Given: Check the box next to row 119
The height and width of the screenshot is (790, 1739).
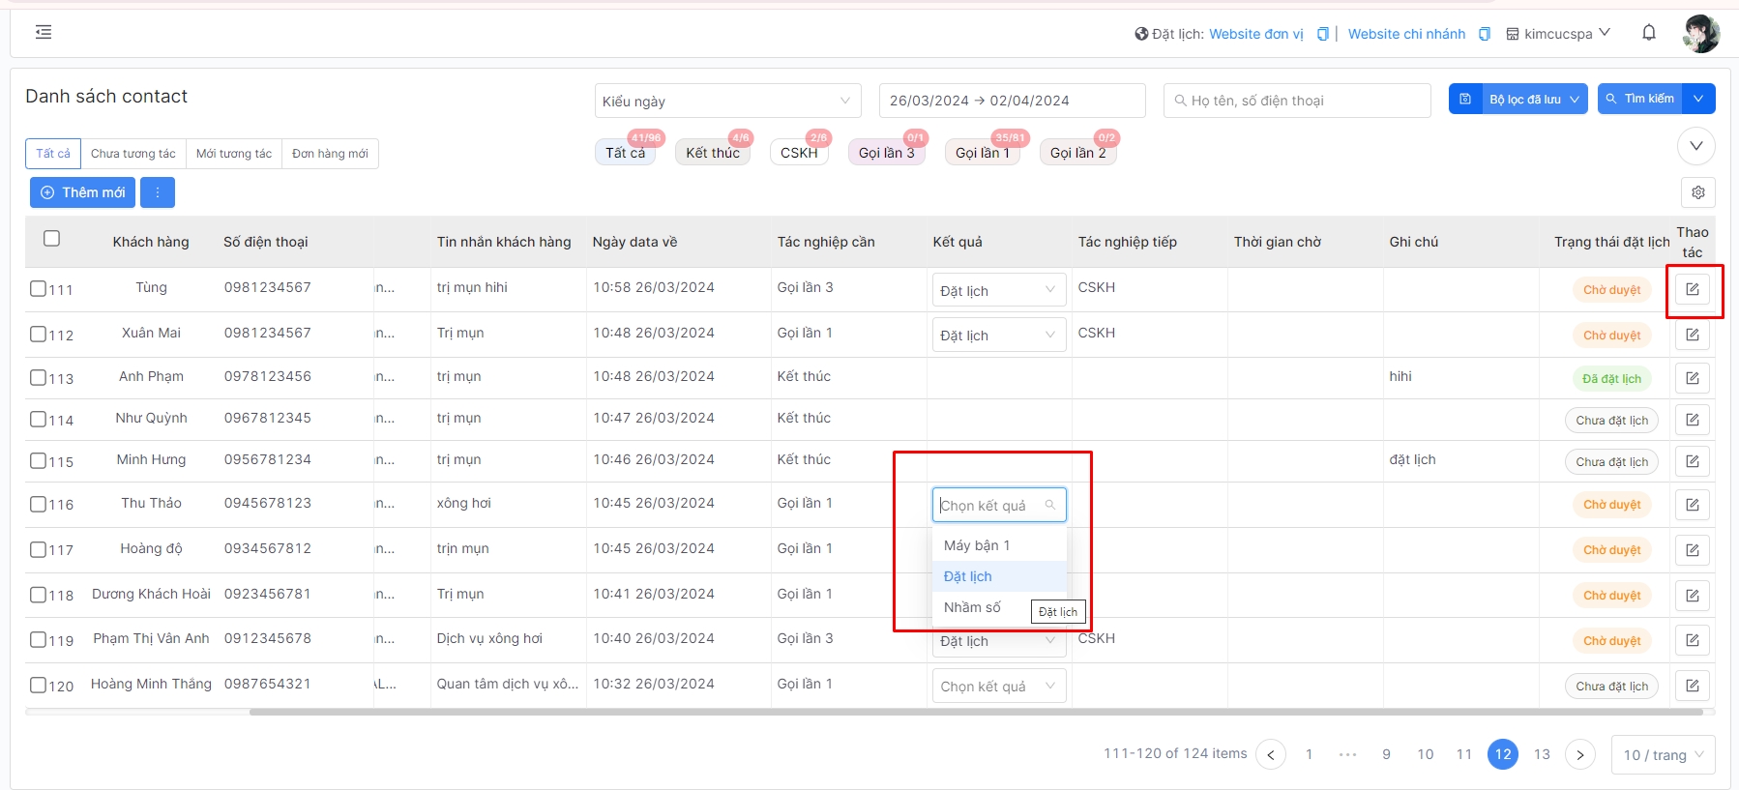Looking at the screenshot, I should click(x=38, y=639).
